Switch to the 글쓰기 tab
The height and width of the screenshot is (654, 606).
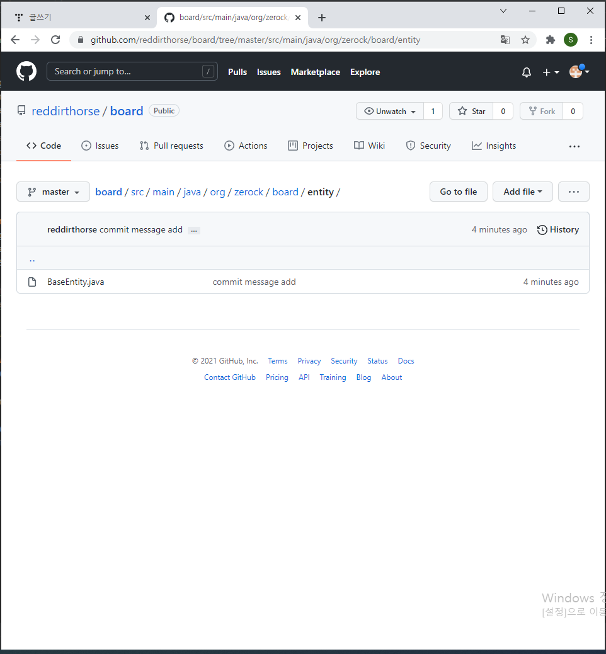(x=78, y=18)
